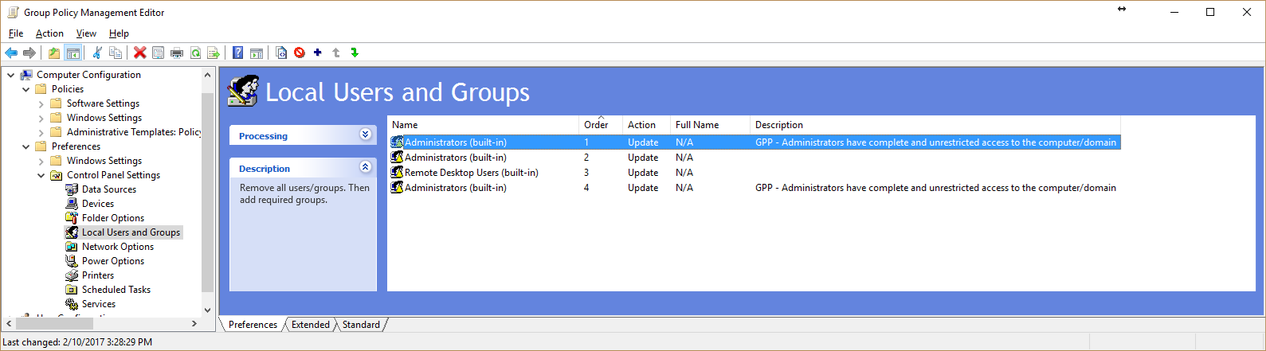Sort the list by Action column header

pyautogui.click(x=646, y=125)
